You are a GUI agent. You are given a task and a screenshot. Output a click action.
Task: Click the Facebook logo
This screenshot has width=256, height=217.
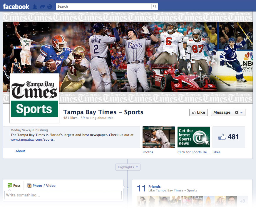(x=16, y=6)
